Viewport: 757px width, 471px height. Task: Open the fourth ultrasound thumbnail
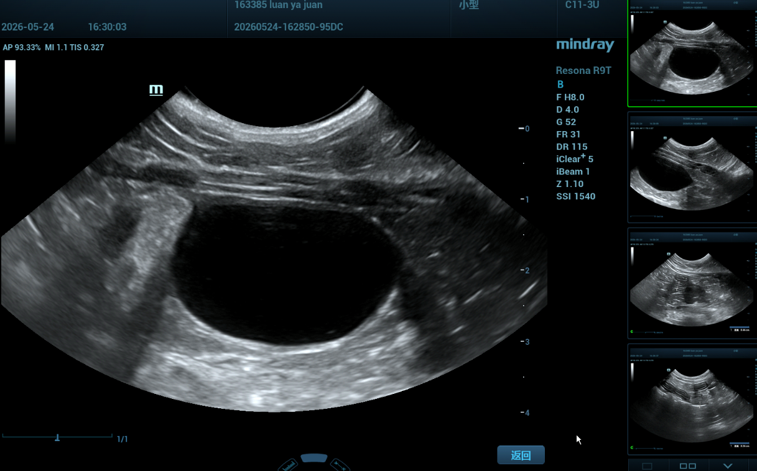[x=691, y=399]
